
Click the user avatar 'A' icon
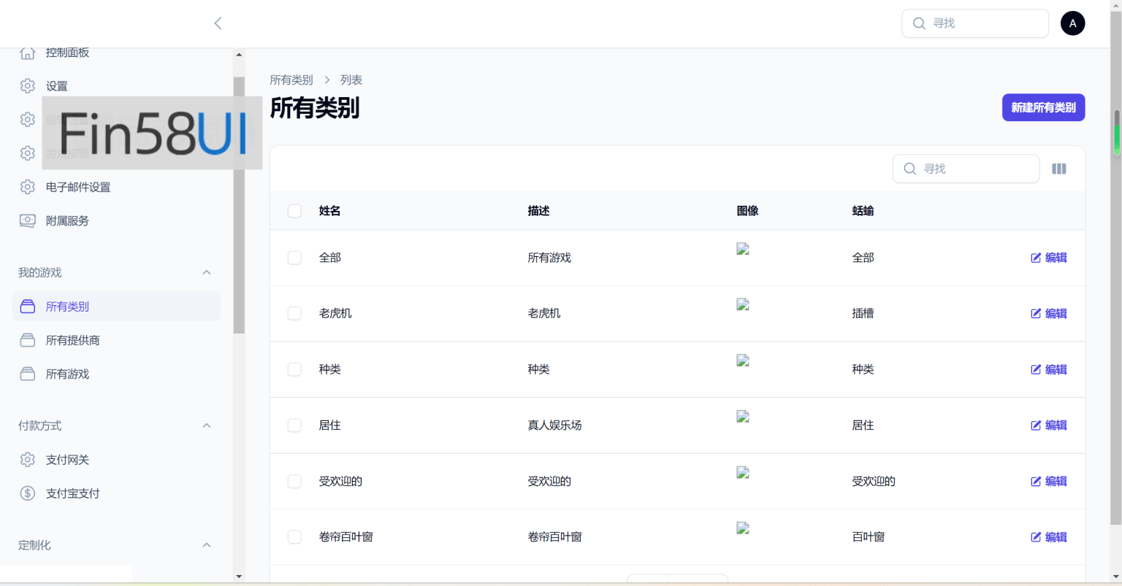click(1072, 23)
